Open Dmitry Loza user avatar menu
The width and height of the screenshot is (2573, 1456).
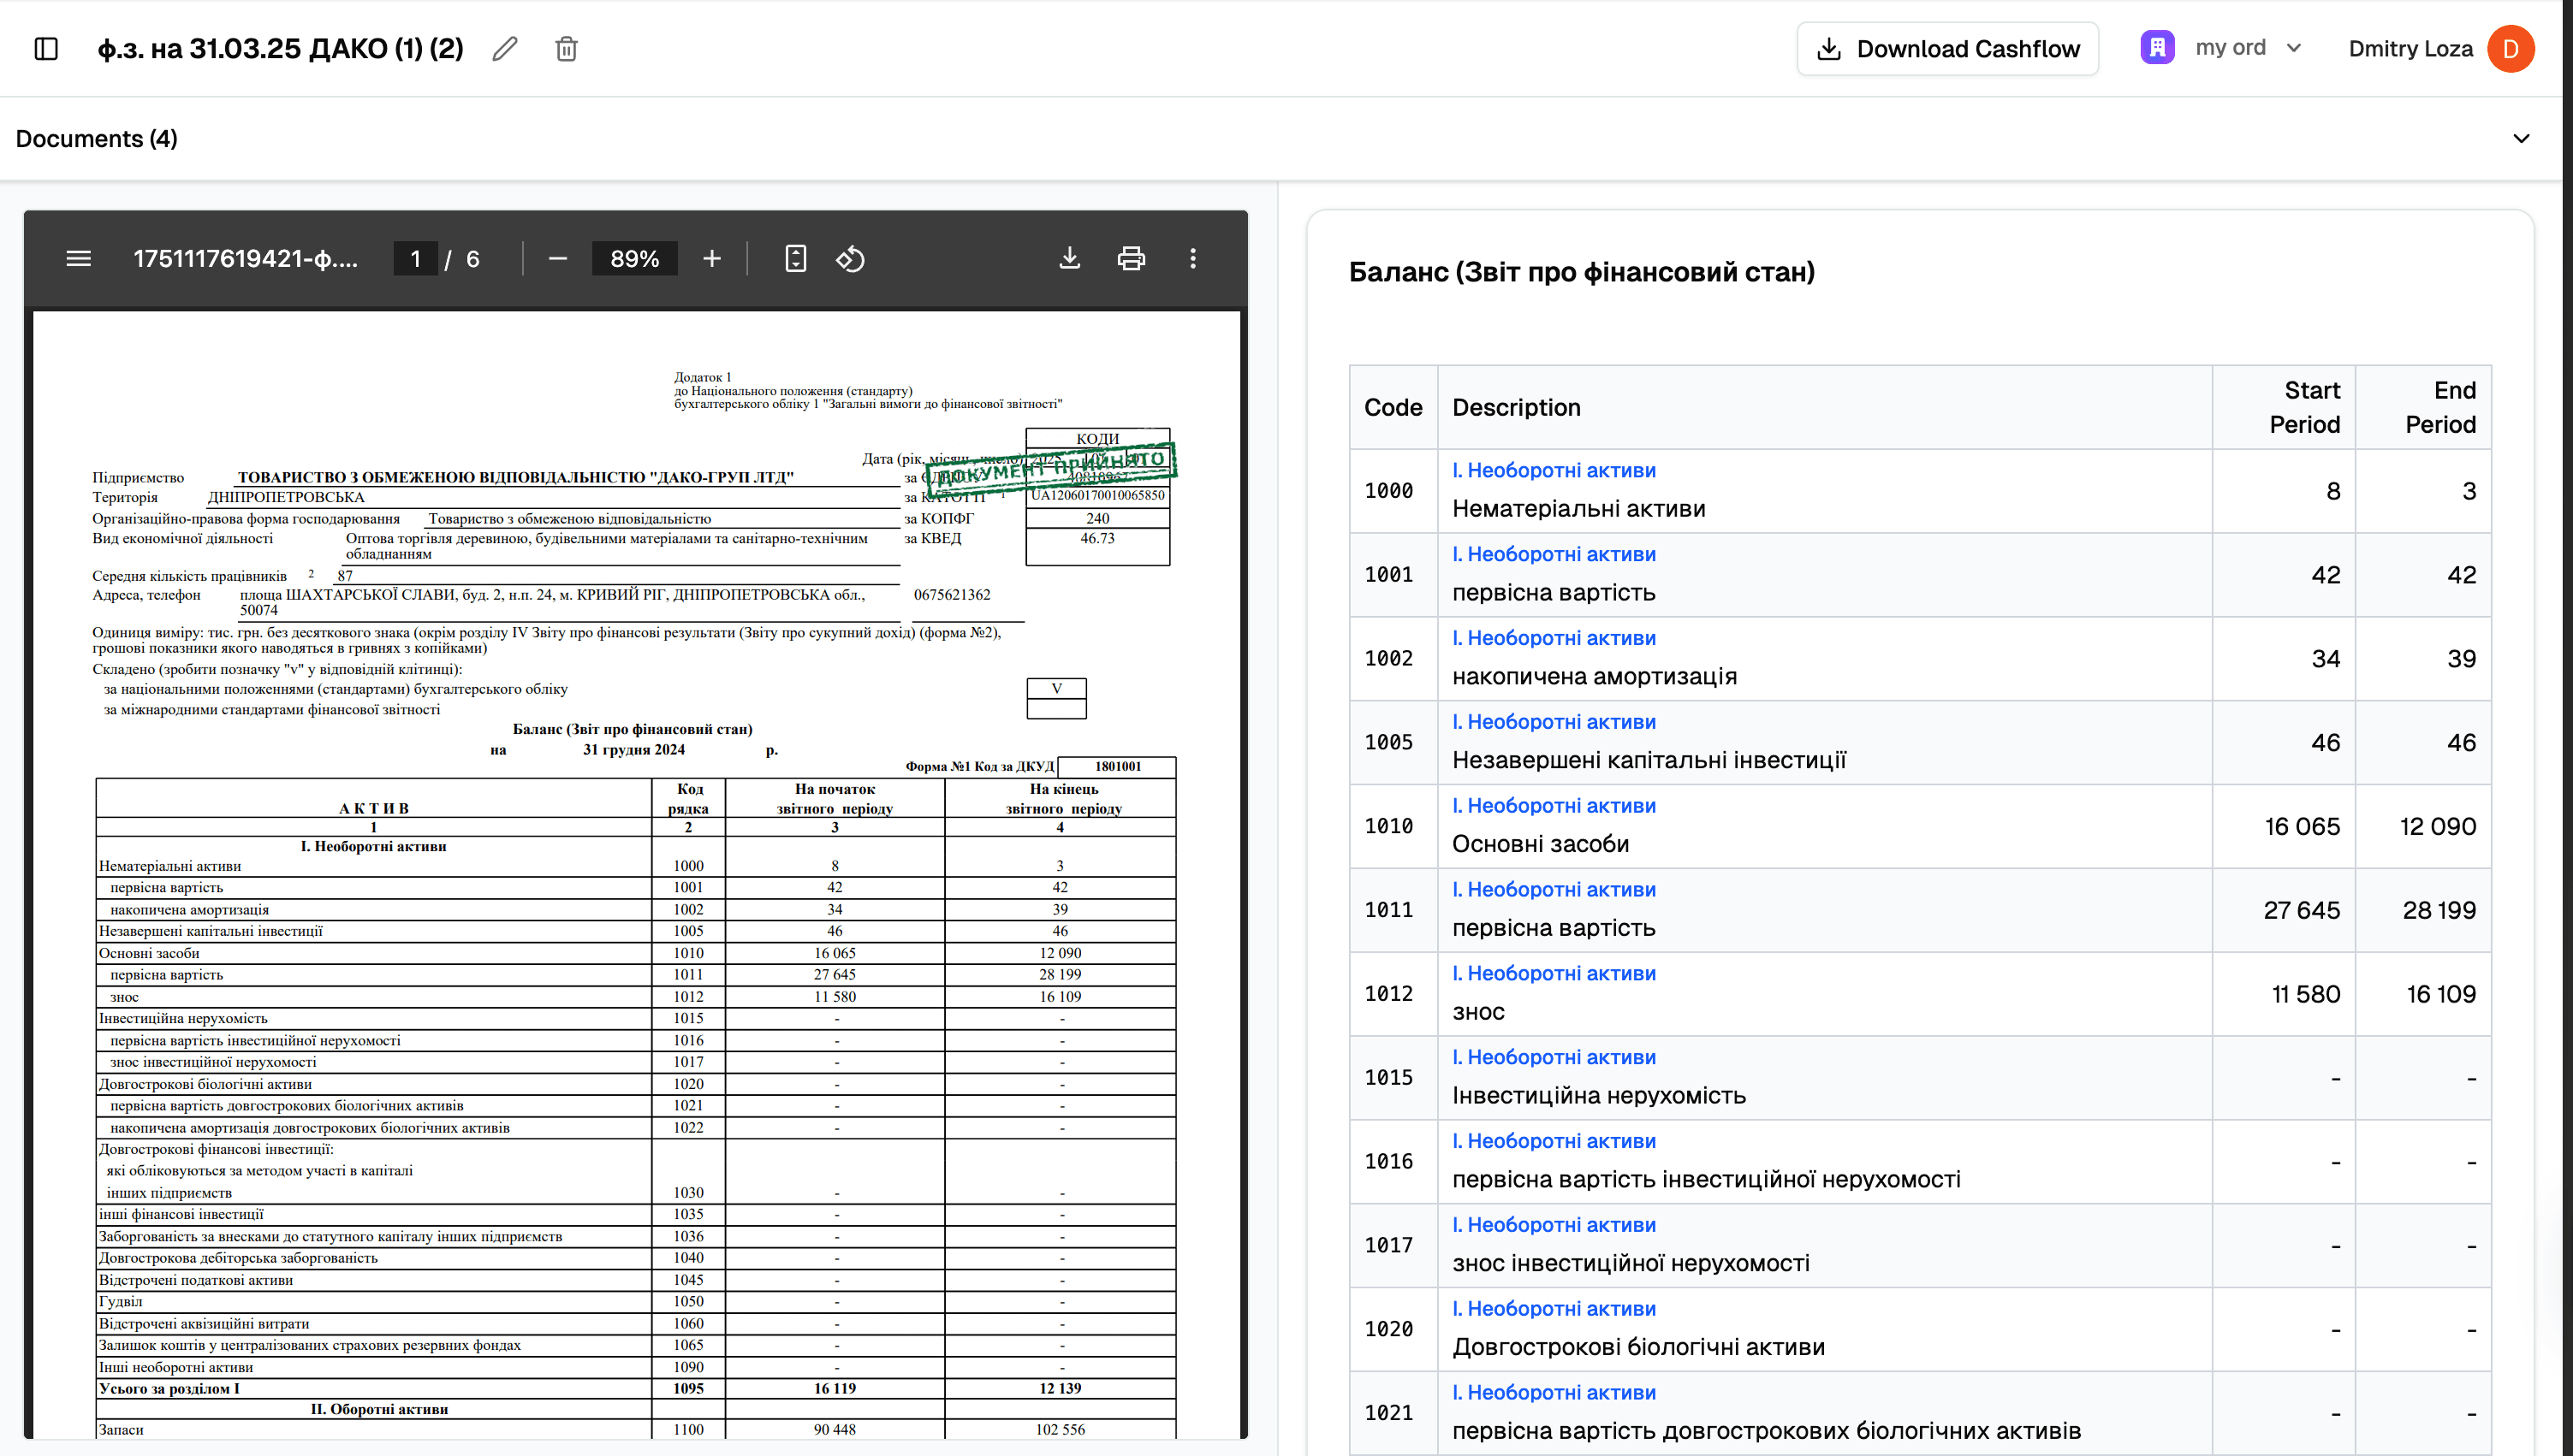click(x=2510, y=49)
